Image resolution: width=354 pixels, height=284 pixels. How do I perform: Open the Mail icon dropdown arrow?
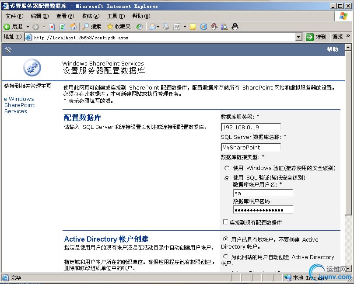tap(158, 27)
